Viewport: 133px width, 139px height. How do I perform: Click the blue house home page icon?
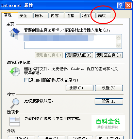(x=14, y=33)
